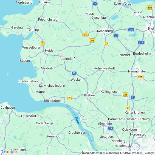Click the yellow 205 road shield near Neumünster
This screenshot has height=155, width=155.
140,77
